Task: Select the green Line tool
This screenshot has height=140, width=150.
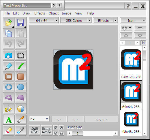Action: (x=21, y=66)
